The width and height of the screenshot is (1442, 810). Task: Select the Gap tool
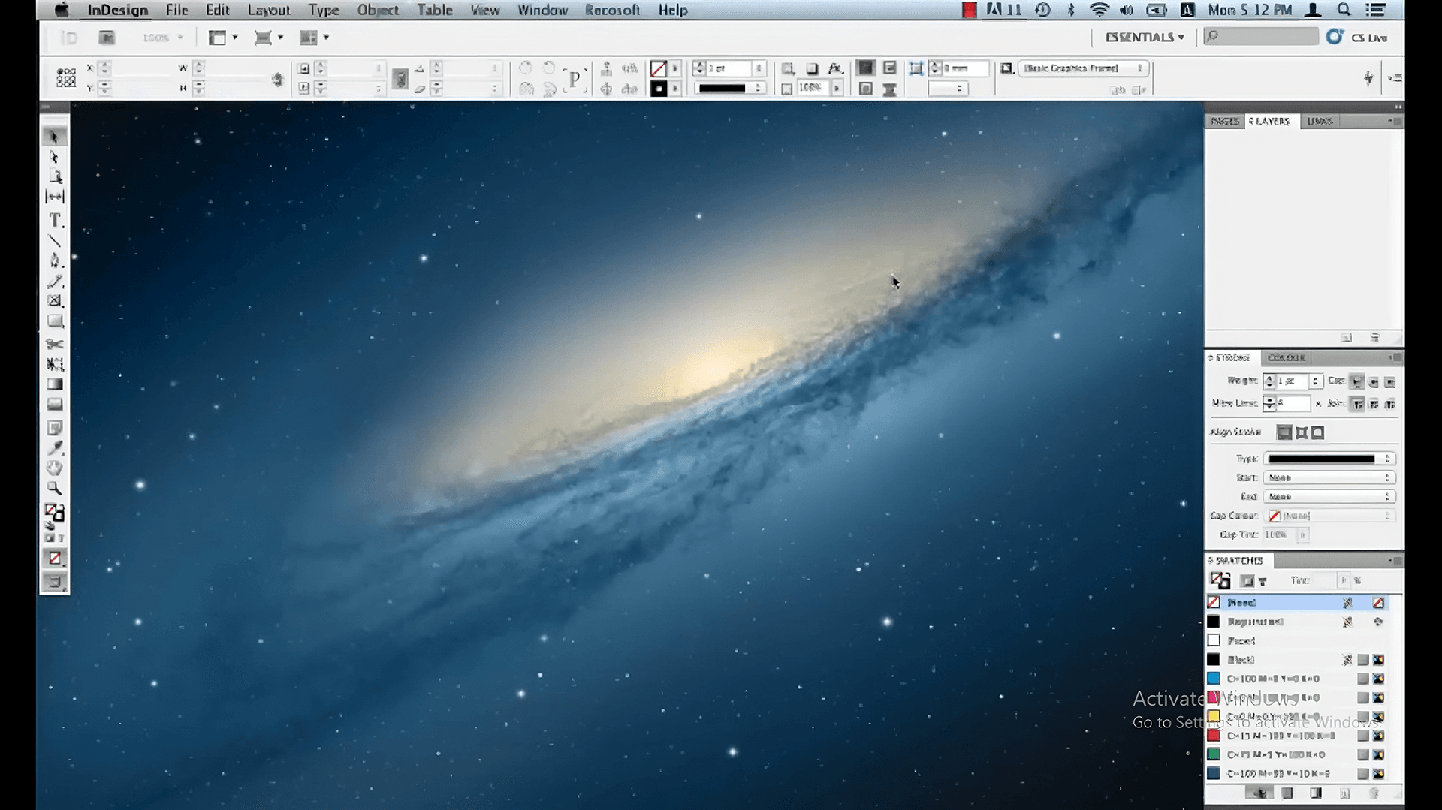tap(55, 197)
